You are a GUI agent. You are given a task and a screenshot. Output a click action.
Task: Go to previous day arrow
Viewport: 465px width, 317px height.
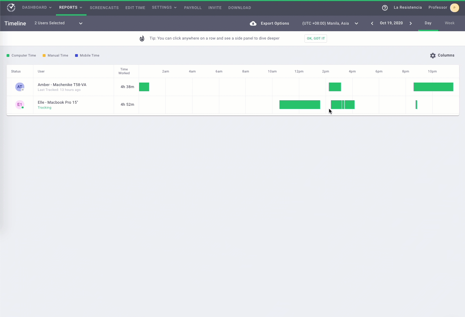pyautogui.click(x=372, y=23)
